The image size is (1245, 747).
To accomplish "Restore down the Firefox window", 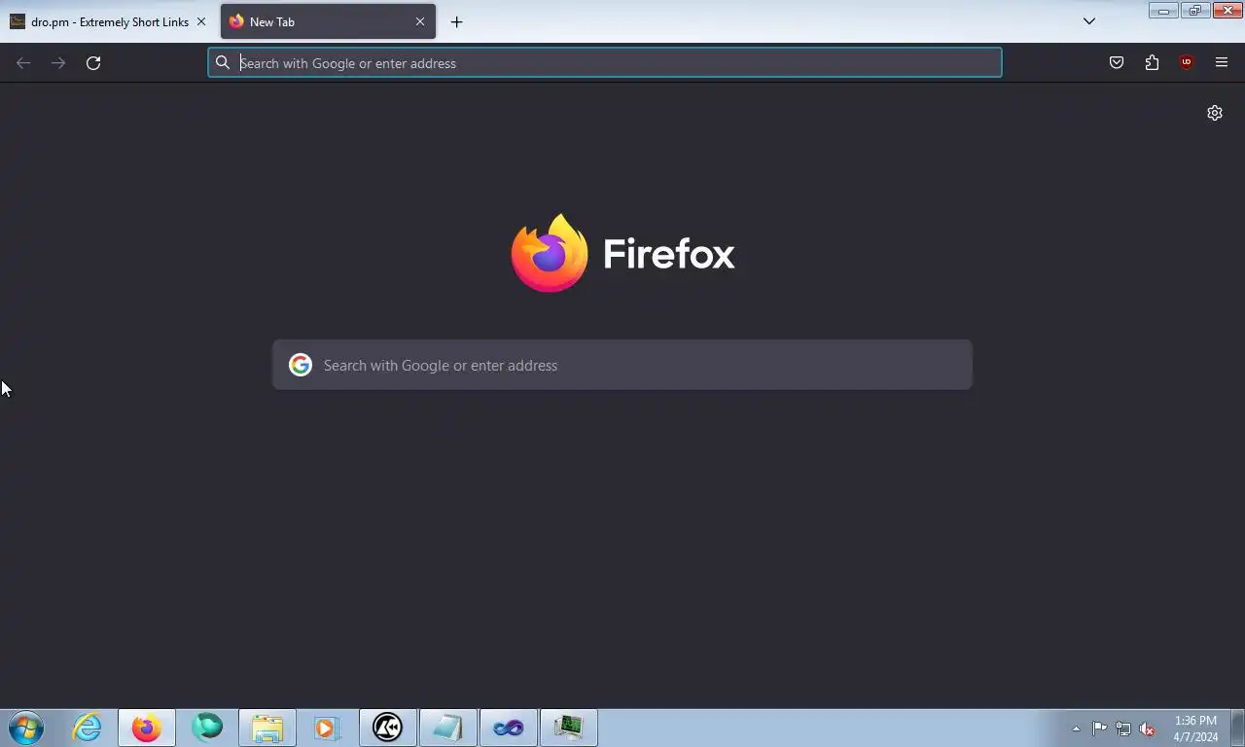I will coord(1194,11).
